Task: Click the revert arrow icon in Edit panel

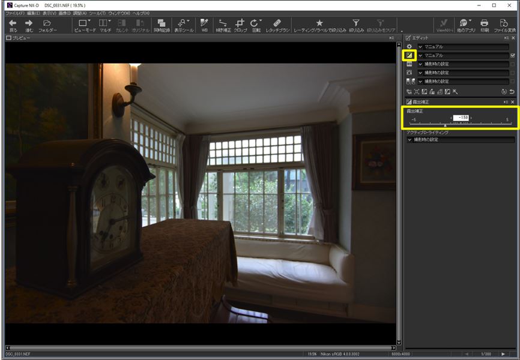Action: [512, 92]
